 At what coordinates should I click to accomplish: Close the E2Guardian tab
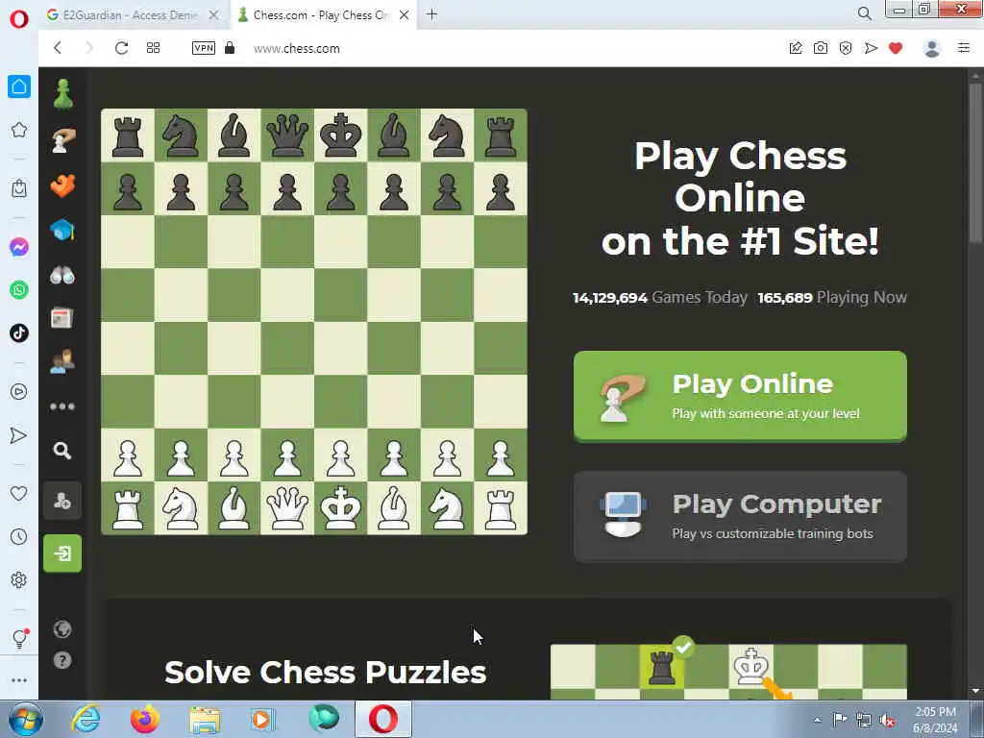click(x=214, y=15)
